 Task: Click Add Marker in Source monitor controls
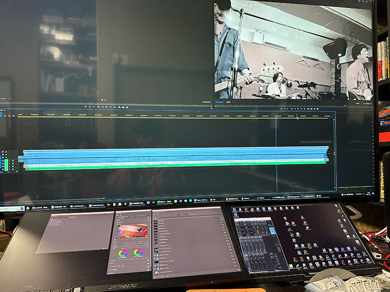(x=86, y=107)
